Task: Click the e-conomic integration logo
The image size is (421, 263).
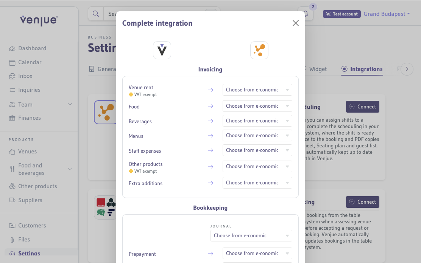Action: [259, 50]
